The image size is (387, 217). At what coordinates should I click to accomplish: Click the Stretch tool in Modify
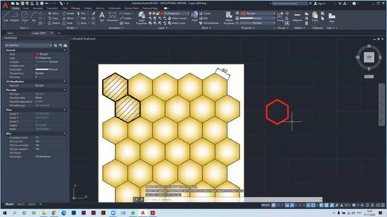(54, 23)
